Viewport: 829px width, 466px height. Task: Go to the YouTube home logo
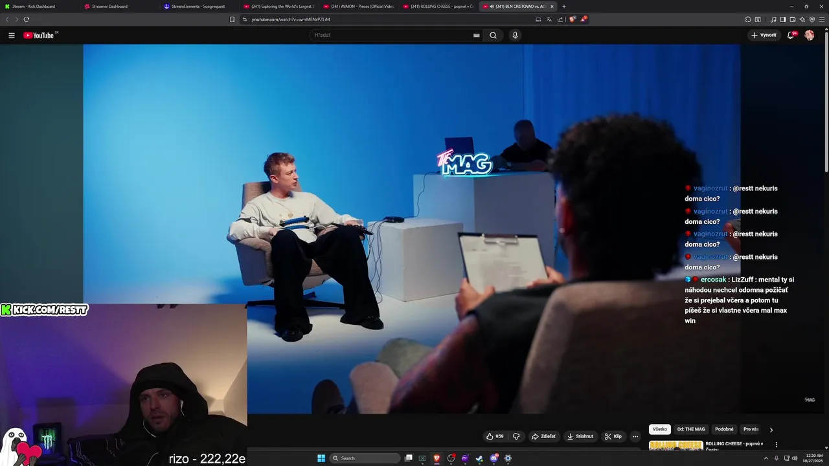[40, 36]
